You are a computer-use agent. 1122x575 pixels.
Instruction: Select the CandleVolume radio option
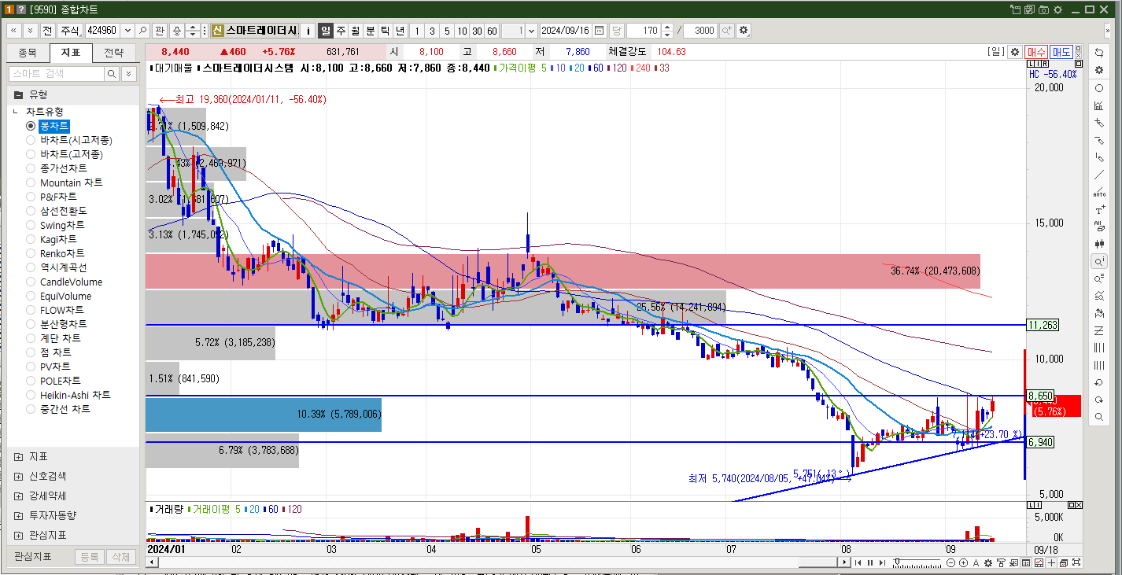(31, 282)
